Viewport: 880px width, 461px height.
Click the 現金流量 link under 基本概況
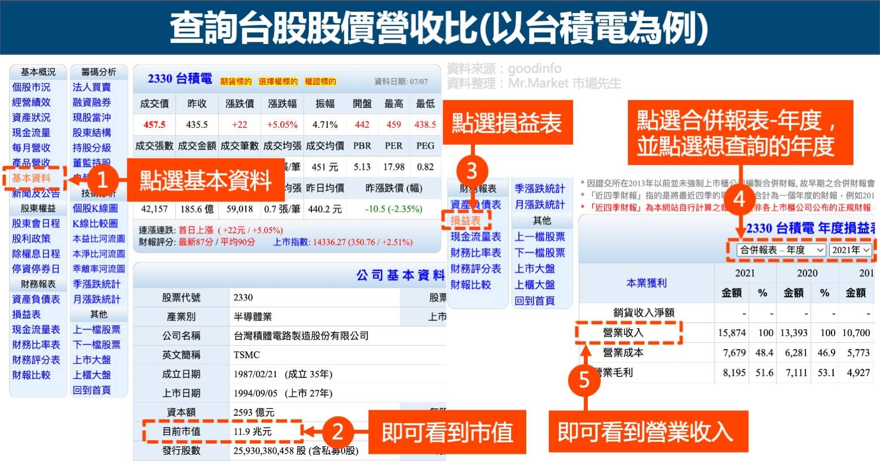pyautogui.click(x=32, y=132)
